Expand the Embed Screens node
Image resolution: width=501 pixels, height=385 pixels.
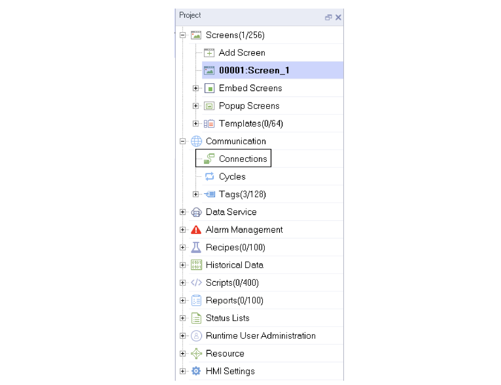click(196, 88)
